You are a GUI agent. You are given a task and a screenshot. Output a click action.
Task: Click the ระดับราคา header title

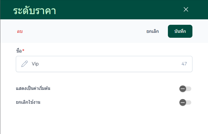click(34, 11)
